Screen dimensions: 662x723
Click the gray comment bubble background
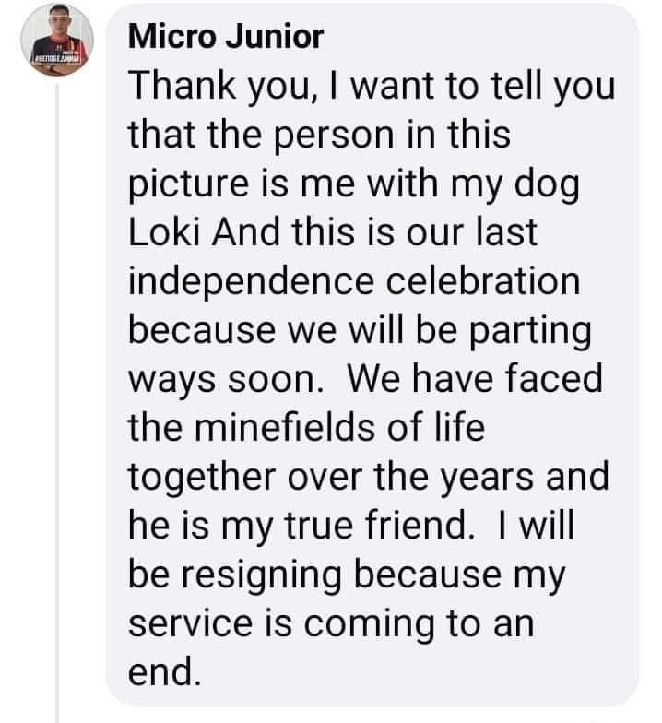pyautogui.click(x=372, y=355)
